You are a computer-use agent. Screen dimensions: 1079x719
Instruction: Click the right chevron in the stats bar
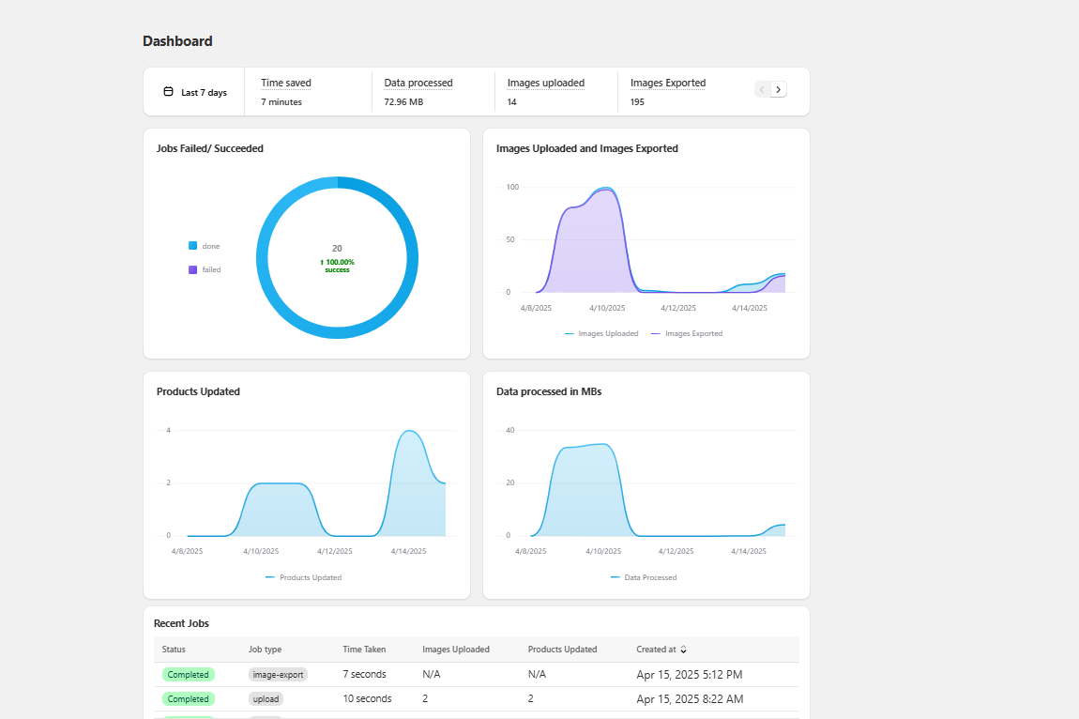779,89
